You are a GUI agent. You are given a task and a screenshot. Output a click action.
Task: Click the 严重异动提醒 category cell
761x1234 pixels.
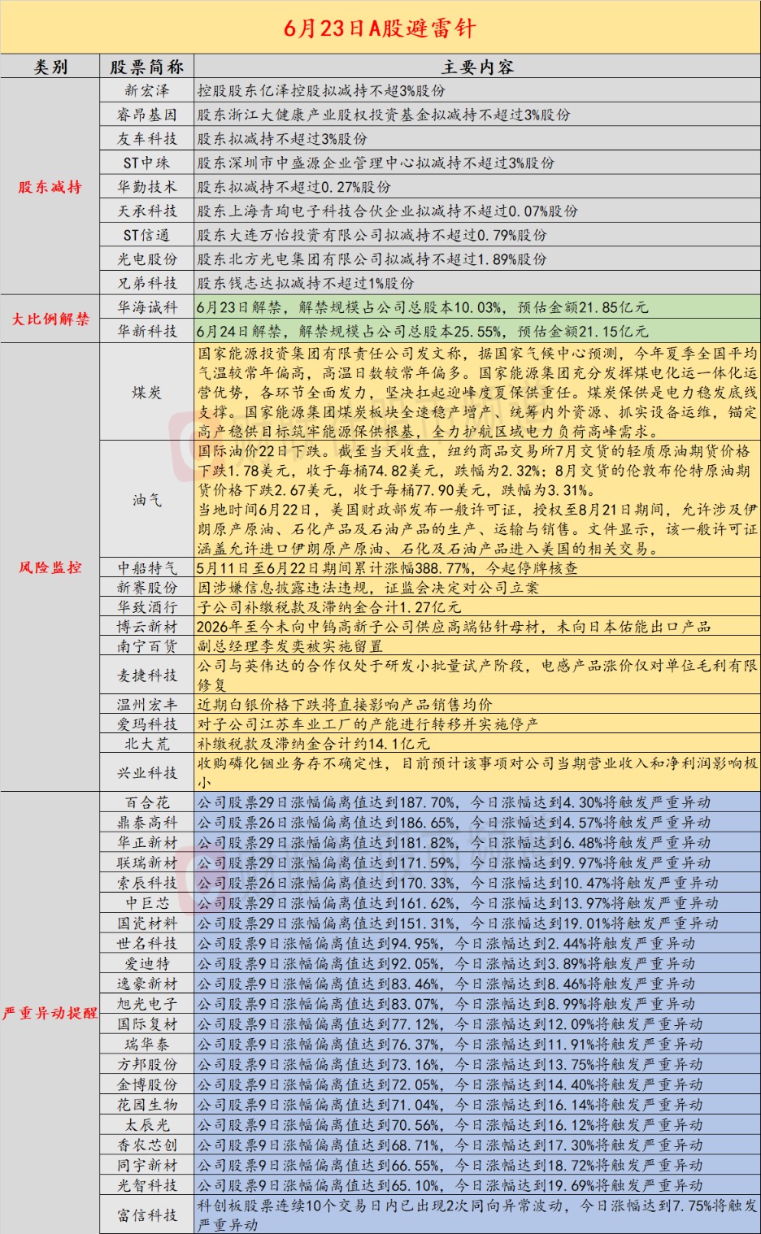coord(50,1014)
